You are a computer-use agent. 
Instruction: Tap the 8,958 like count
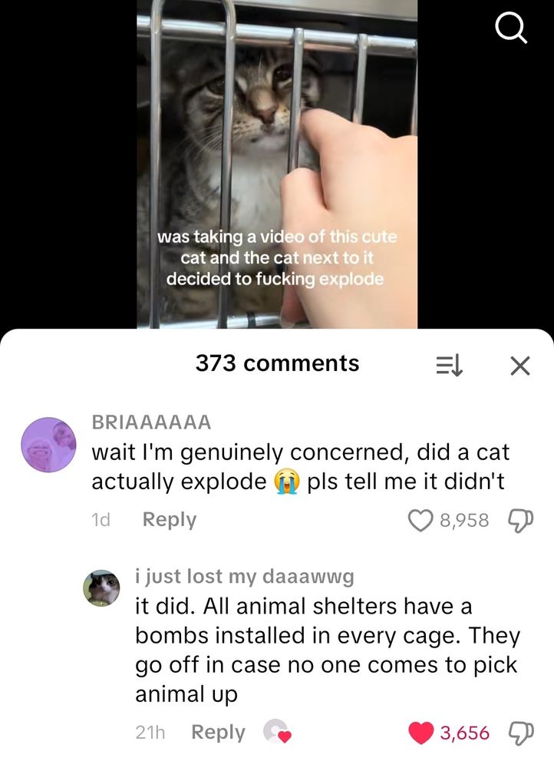(464, 520)
